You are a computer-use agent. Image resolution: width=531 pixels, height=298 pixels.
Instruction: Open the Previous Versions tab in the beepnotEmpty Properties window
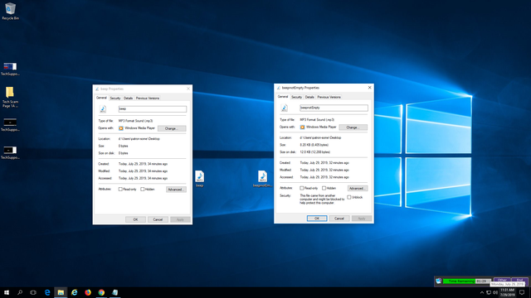coord(329,98)
